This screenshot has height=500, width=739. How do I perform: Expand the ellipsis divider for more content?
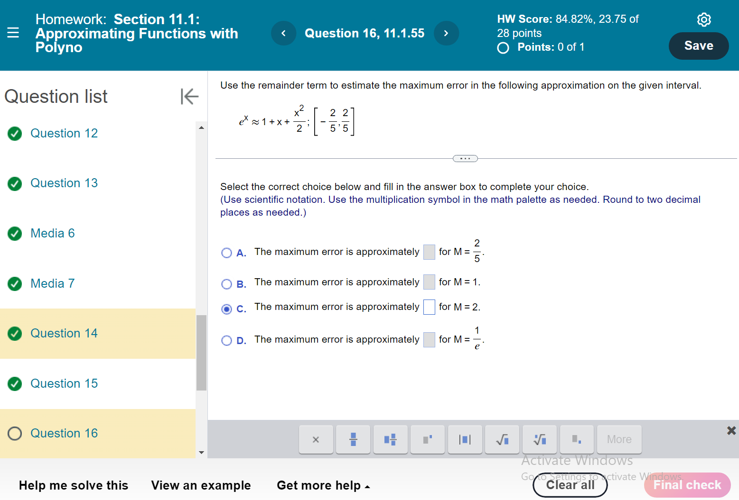point(465,158)
